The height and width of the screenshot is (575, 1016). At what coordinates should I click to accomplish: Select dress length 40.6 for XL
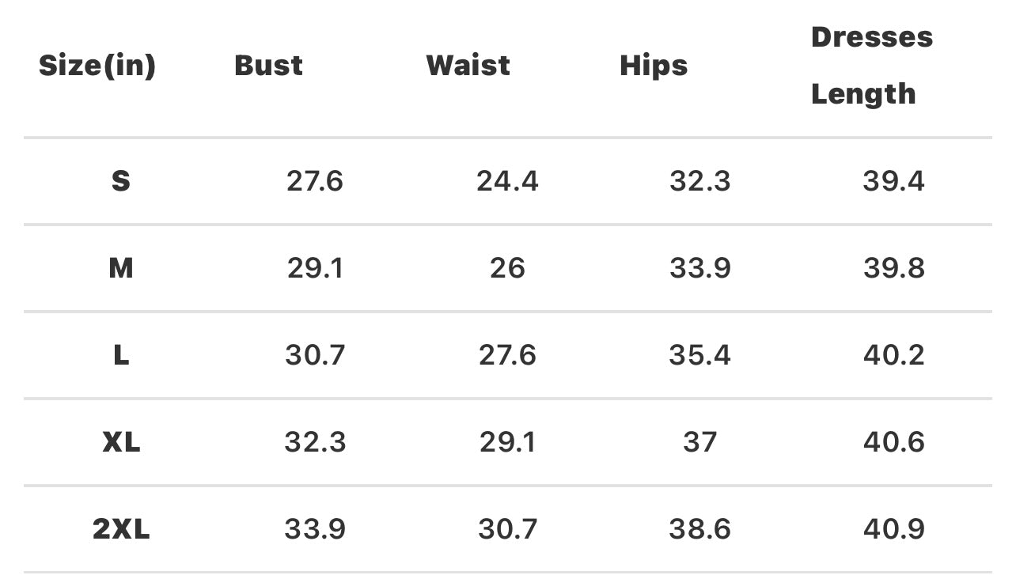point(894,442)
